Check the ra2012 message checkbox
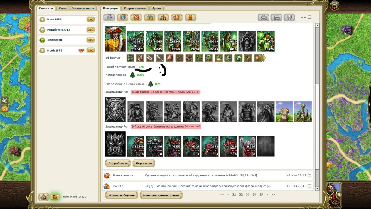 click(x=309, y=186)
